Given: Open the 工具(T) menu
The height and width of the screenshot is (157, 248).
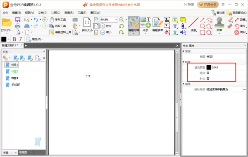Looking at the screenshot, I should (x=82, y=13).
